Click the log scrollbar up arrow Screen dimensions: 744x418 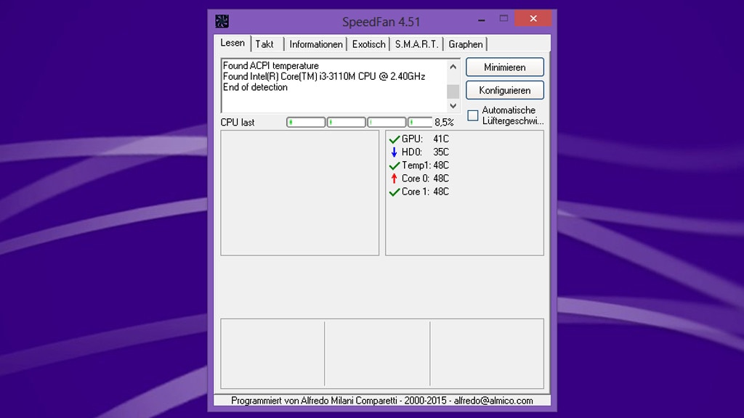(x=453, y=67)
